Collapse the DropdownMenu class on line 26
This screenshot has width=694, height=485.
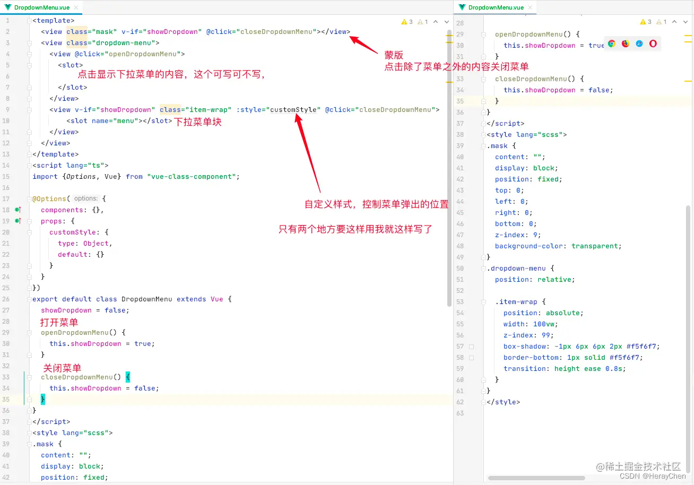tap(30, 299)
